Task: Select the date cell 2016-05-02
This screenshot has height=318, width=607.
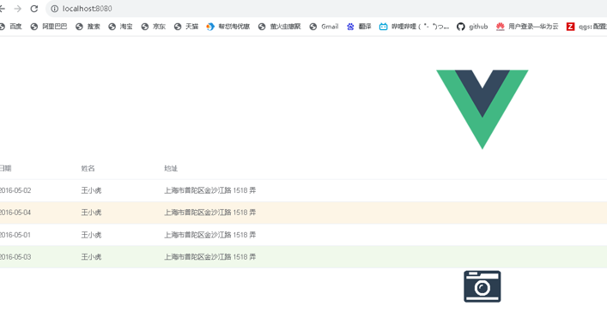Action: tap(15, 190)
